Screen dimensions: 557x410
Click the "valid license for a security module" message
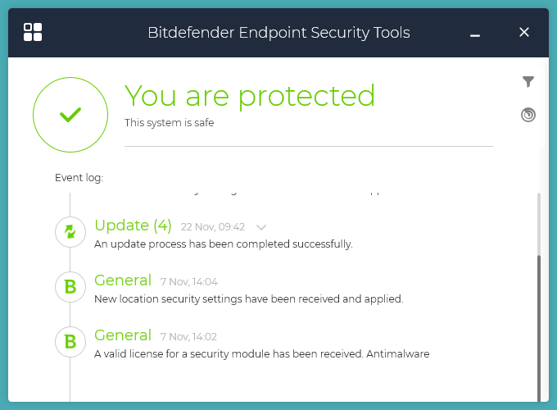click(262, 354)
